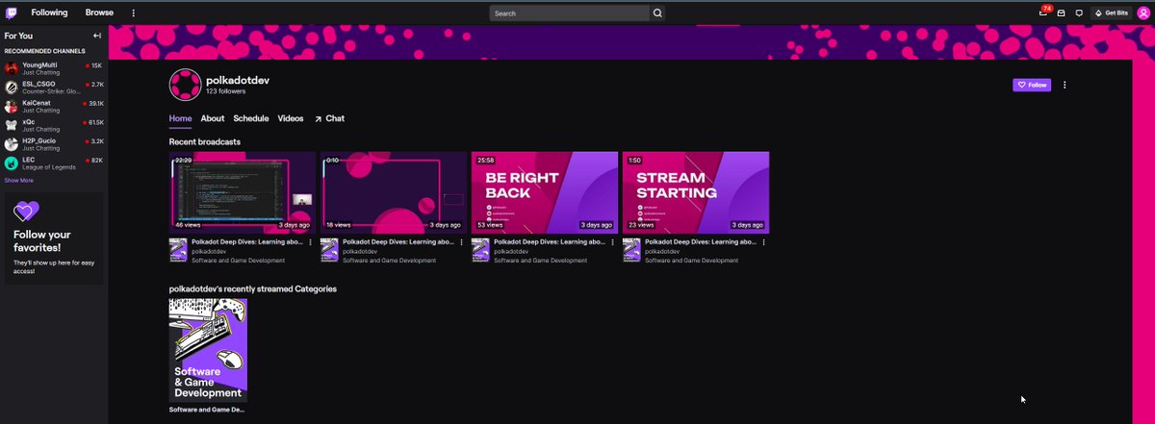Screen dimensions: 1155x424
Task: Open the Browse page
Action: [99, 13]
